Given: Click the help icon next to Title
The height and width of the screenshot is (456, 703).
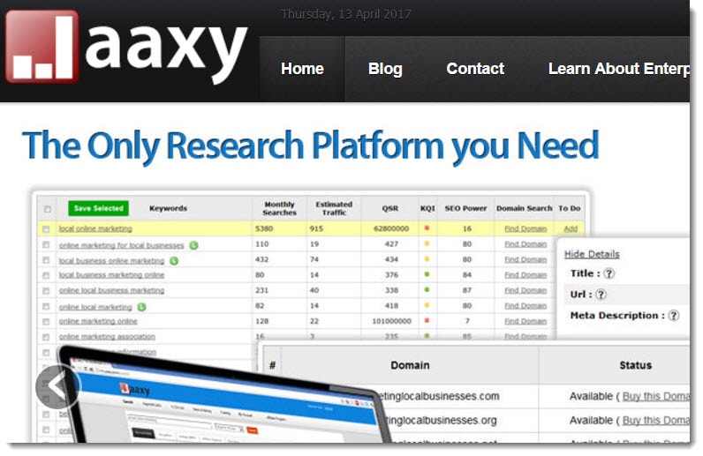Looking at the screenshot, I should click(x=609, y=273).
